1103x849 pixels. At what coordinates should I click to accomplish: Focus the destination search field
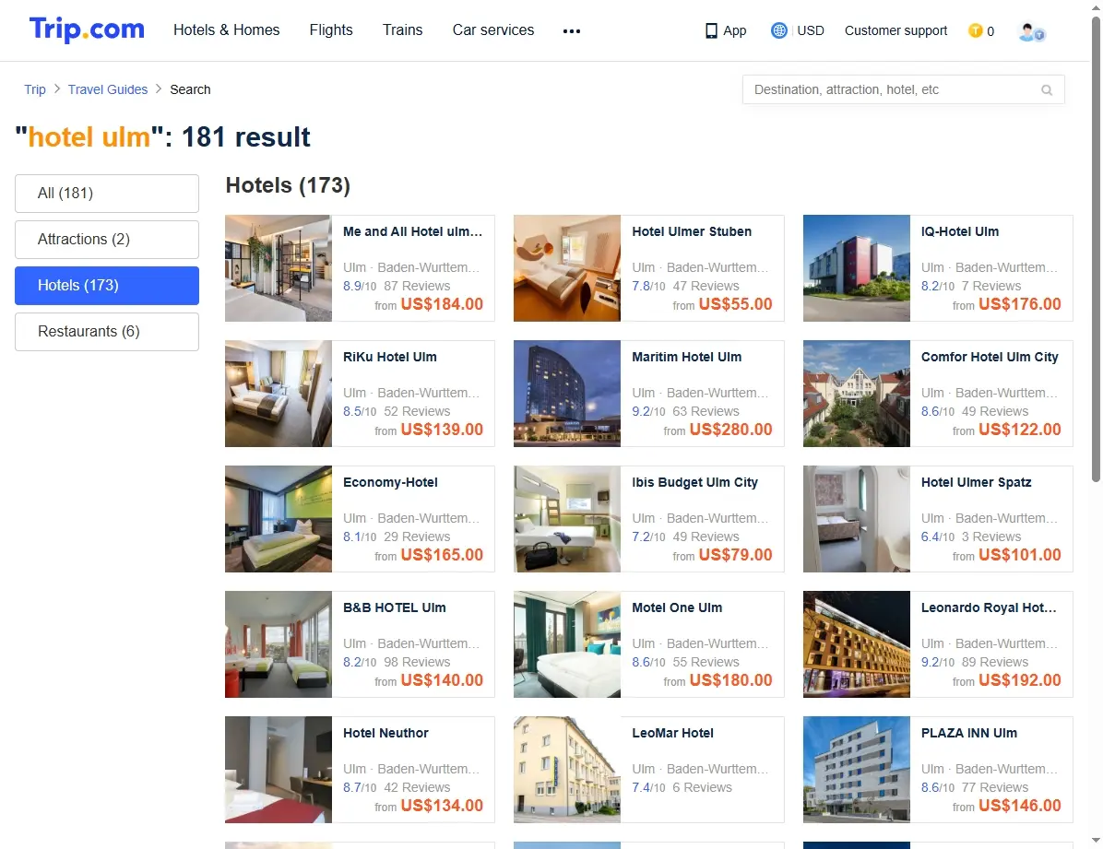click(903, 89)
